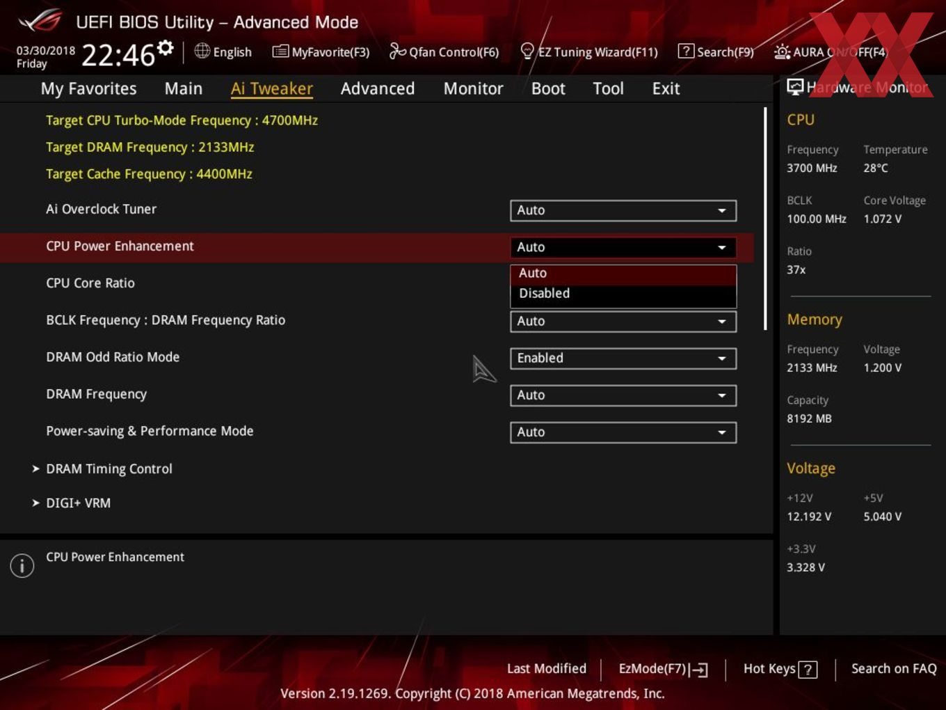Open the Boot tab
946x710 pixels.
tap(548, 88)
